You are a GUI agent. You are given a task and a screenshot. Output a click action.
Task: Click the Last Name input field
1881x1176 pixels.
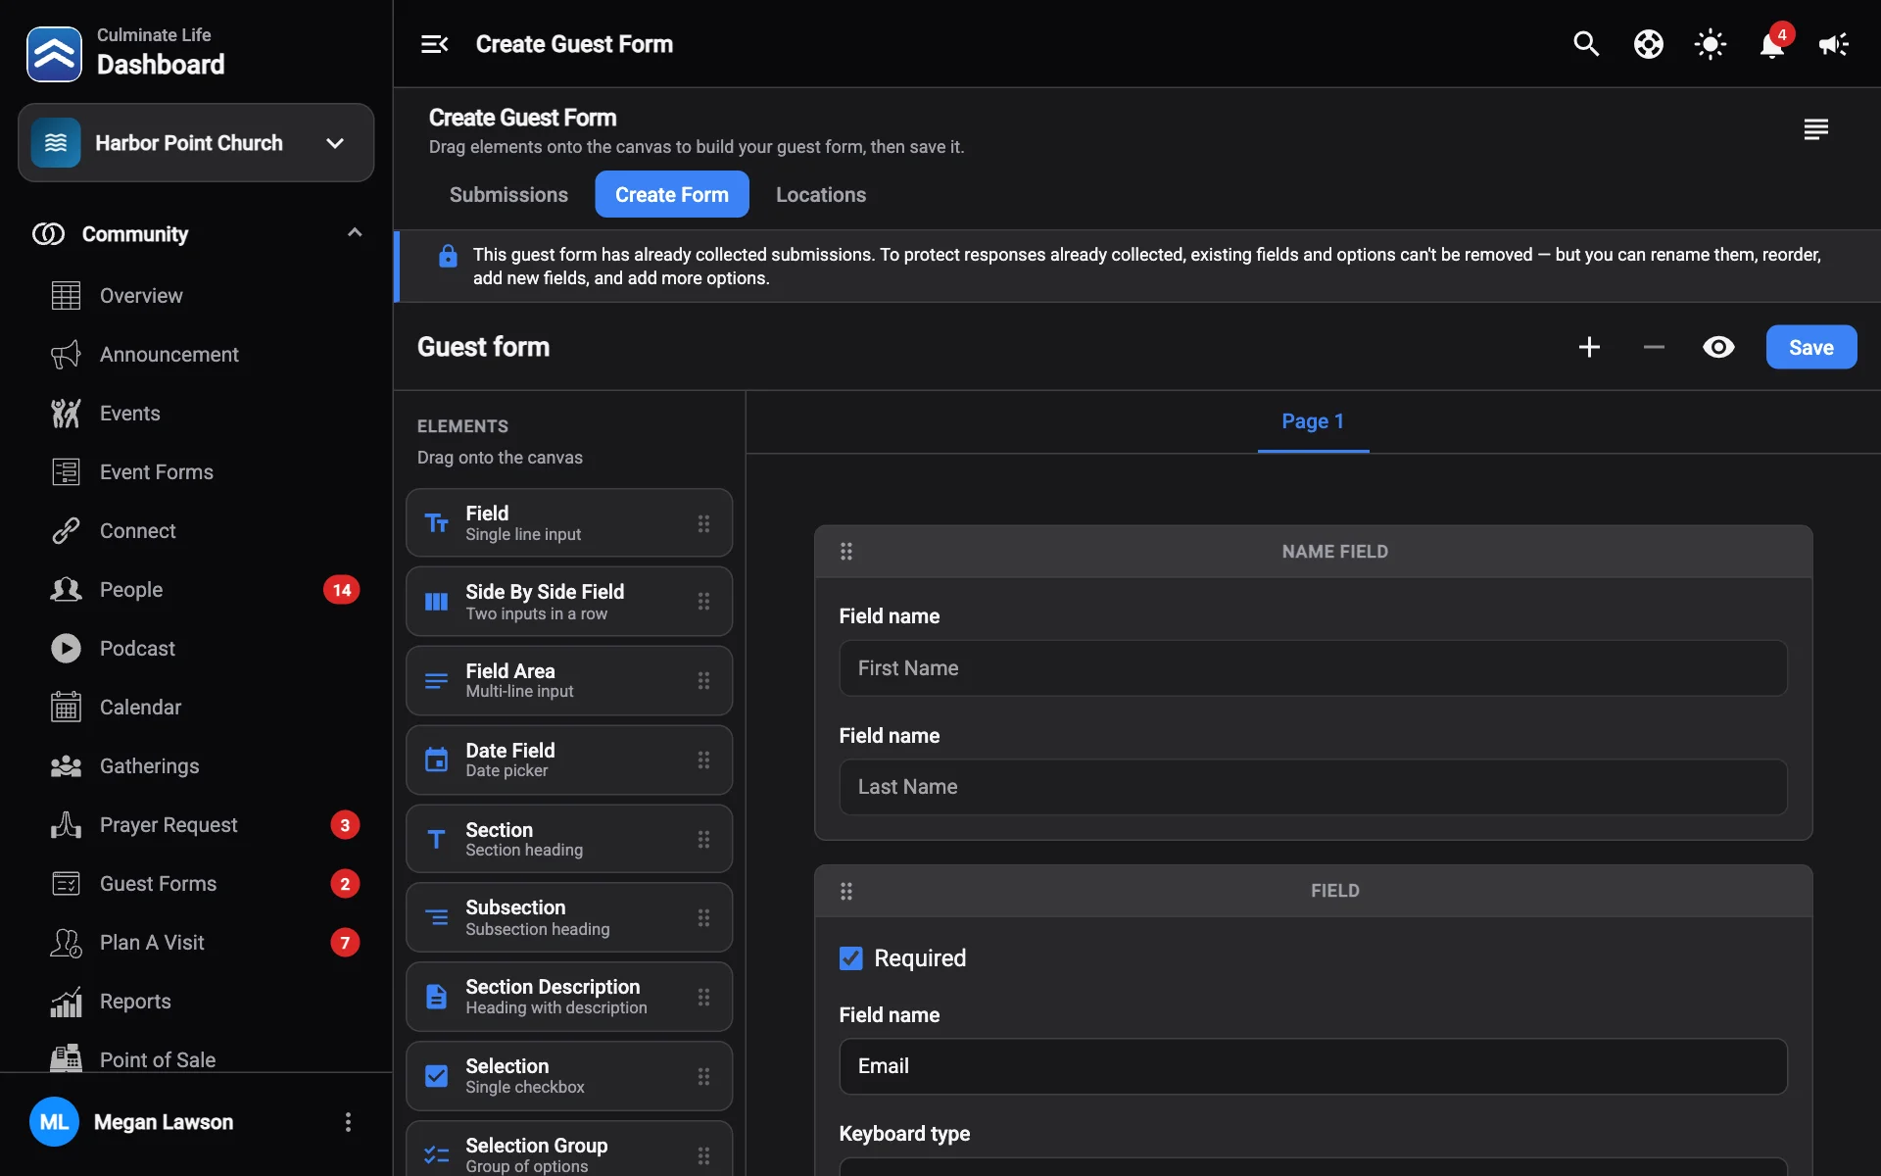click(1313, 787)
